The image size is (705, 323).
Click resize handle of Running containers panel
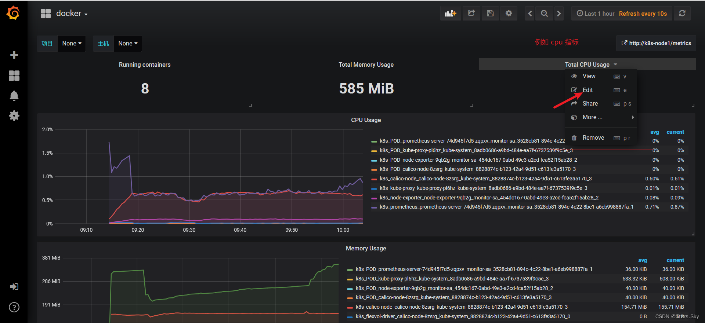(251, 105)
